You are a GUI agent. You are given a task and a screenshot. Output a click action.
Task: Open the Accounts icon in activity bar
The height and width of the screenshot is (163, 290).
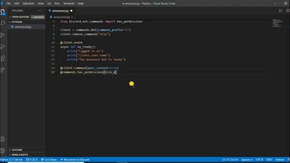click(x=3, y=139)
